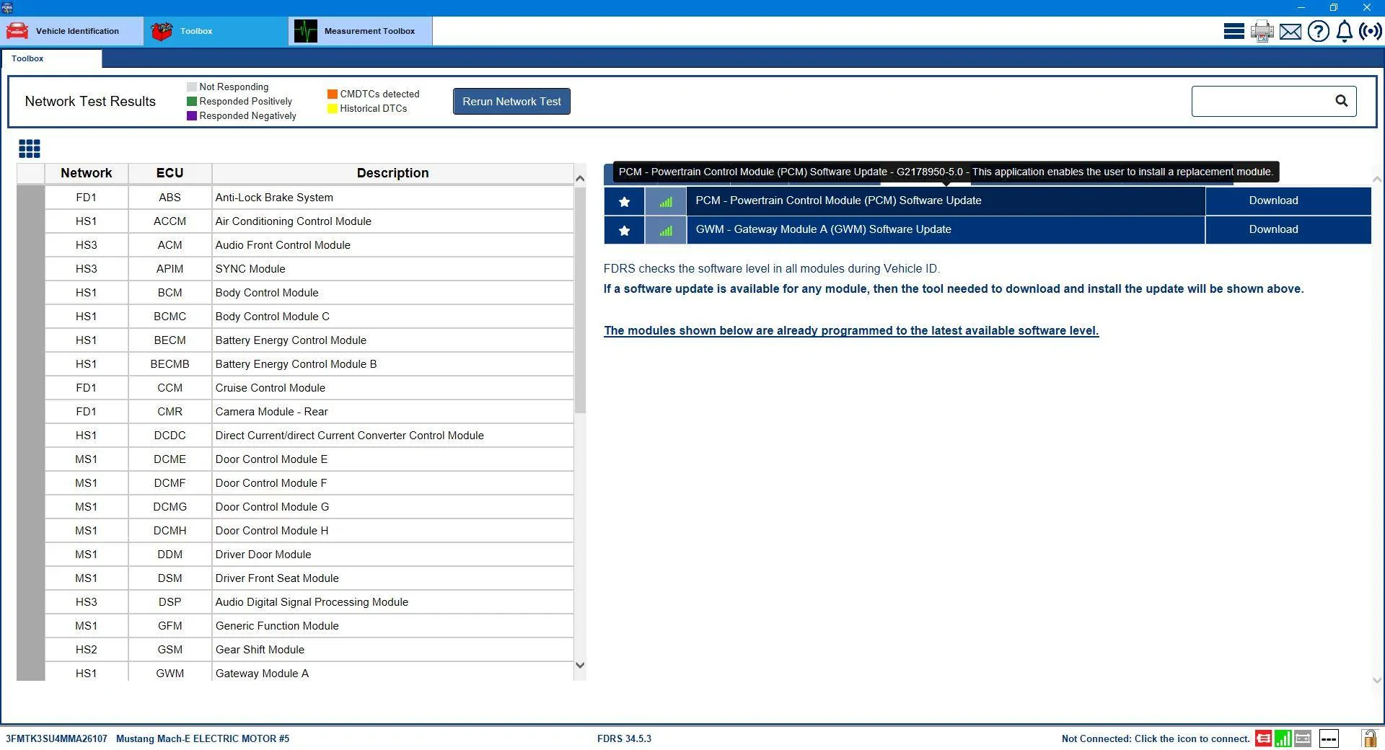Download the PCM Software Update

tap(1288, 201)
